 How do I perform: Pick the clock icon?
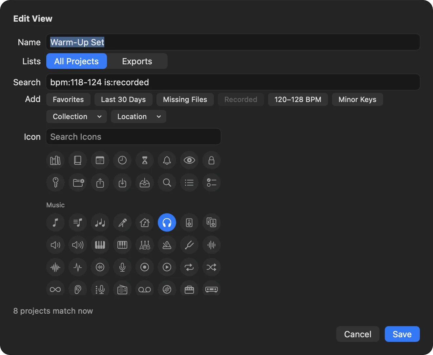click(x=122, y=160)
